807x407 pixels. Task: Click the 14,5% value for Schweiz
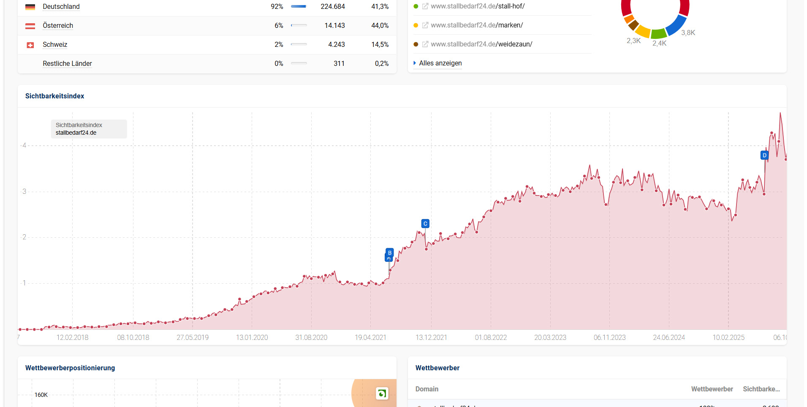(x=380, y=45)
